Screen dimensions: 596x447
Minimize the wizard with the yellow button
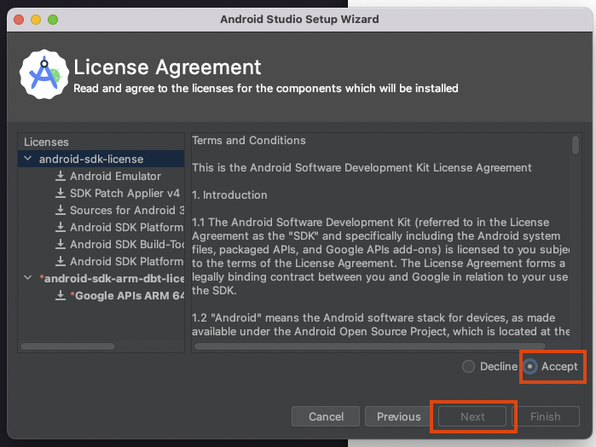tap(36, 20)
